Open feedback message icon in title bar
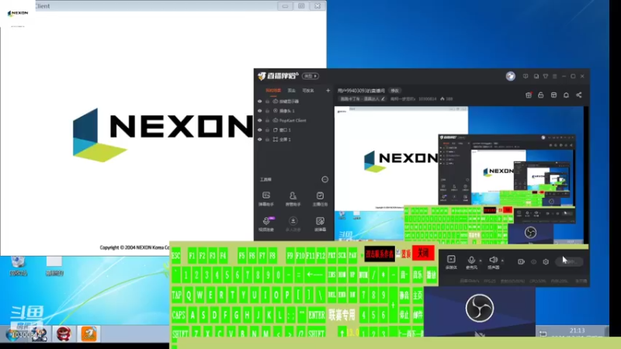The image size is (621, 349). pos(526,76)
